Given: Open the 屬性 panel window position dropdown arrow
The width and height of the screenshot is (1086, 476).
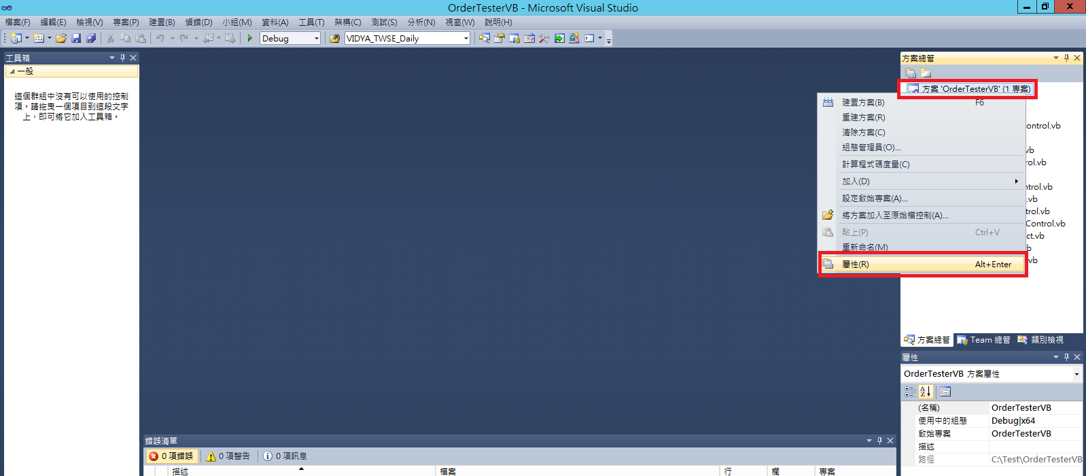Looking at the screenshot, I should pos(1056,357).
